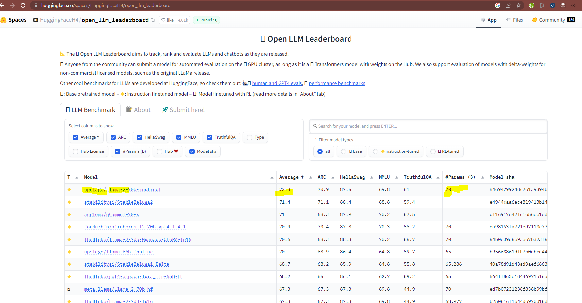Click the Google icon in the address bar
Viewport: 582px width, 303px height.
[x=498, y=5]
